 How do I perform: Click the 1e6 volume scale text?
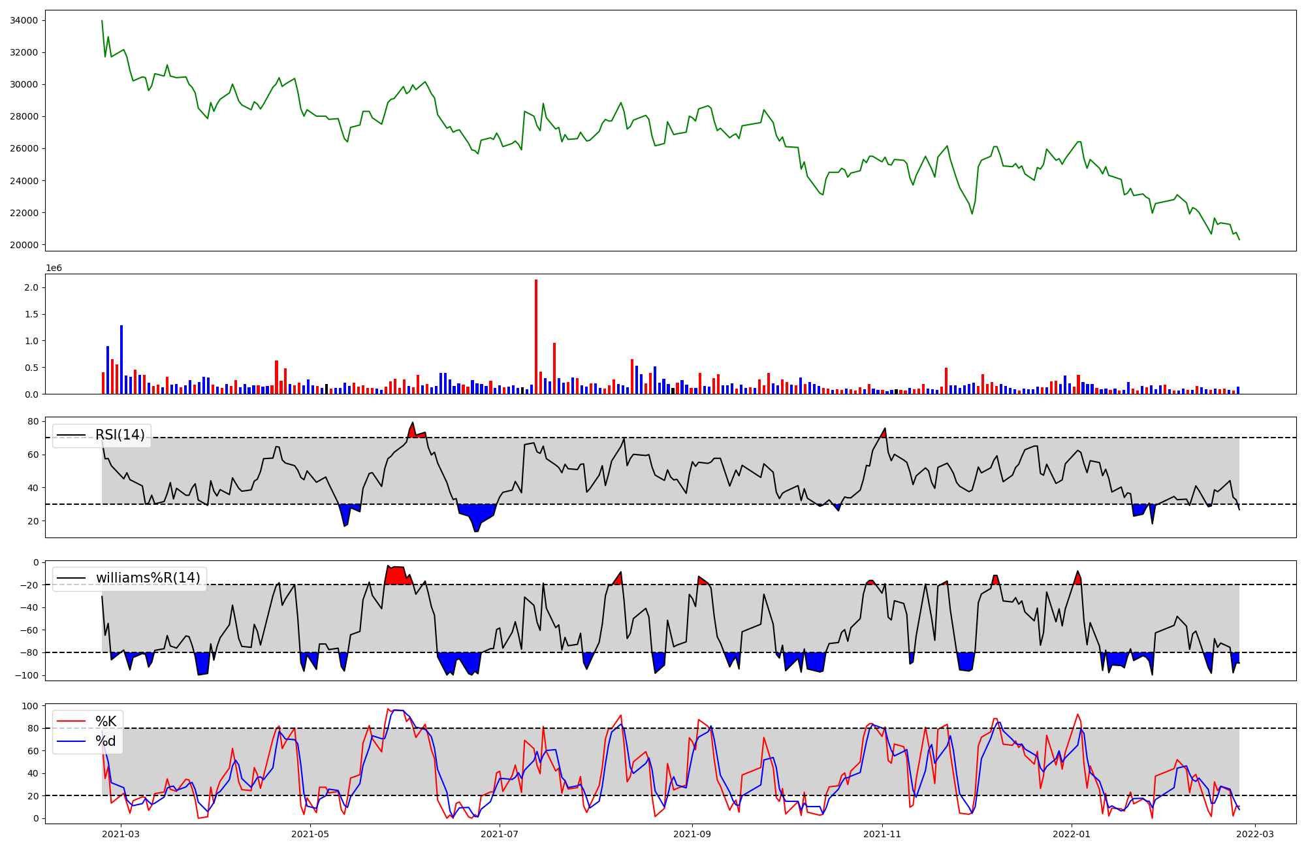click(54, 268)
